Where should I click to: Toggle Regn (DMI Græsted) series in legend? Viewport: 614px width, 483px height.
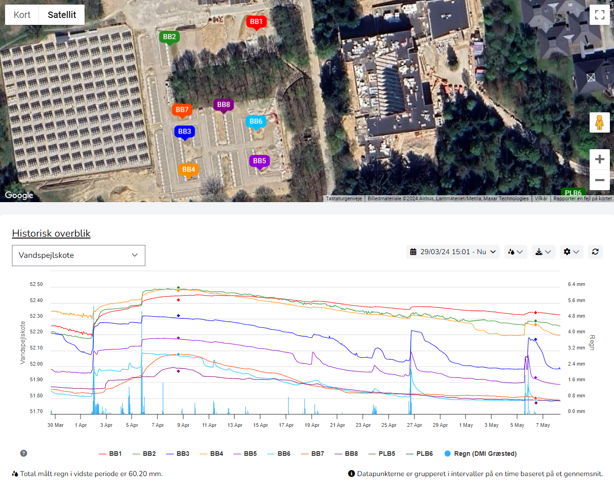[x=481, y=454]
